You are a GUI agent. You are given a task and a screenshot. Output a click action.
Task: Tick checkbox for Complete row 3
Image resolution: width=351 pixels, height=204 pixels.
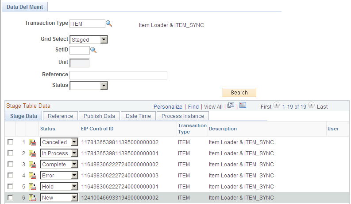coord(10,165)
